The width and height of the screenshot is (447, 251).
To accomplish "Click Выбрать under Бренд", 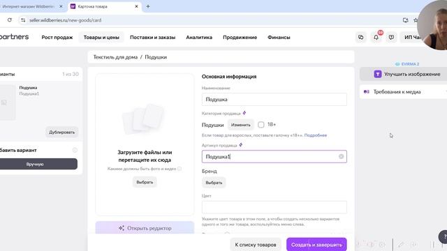I will pos(214,183).
